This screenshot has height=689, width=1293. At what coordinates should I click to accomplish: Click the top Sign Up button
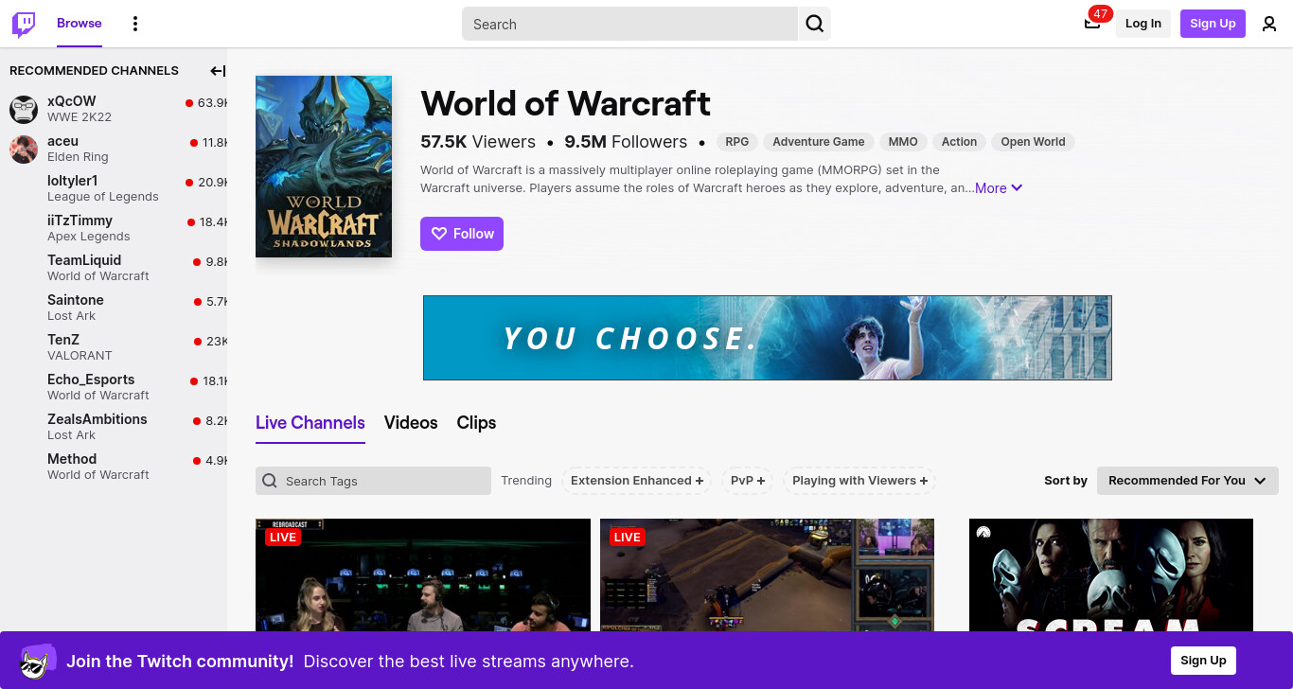click(x=1213, y=24)
